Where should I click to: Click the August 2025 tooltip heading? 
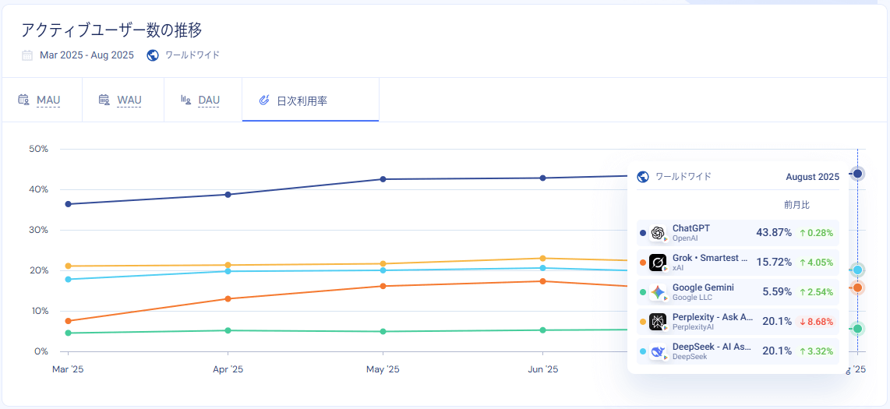812,177
